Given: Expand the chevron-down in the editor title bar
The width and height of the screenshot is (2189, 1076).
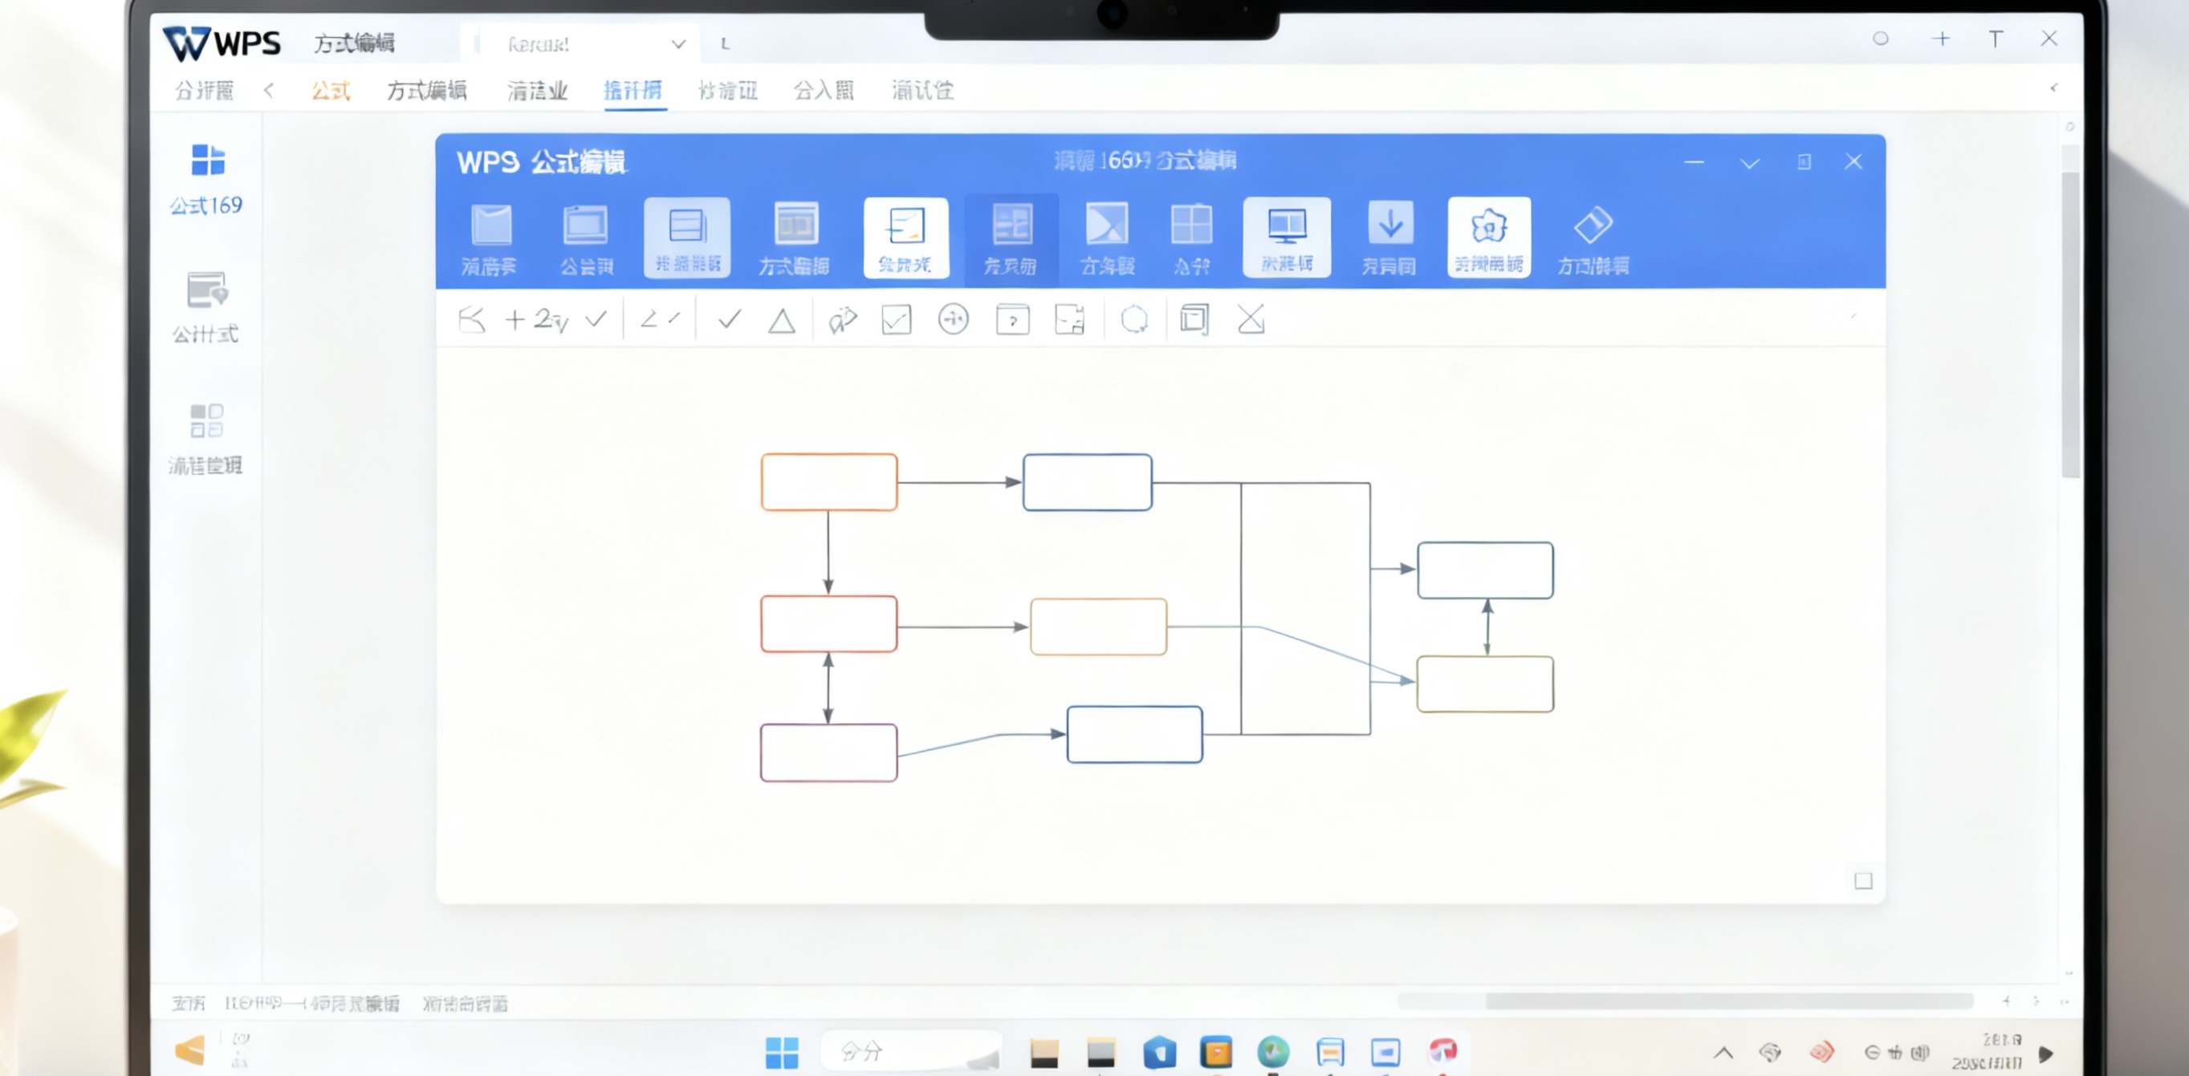Looking at the screenshot, I should pyautogui.click(x=1749, y=163).
